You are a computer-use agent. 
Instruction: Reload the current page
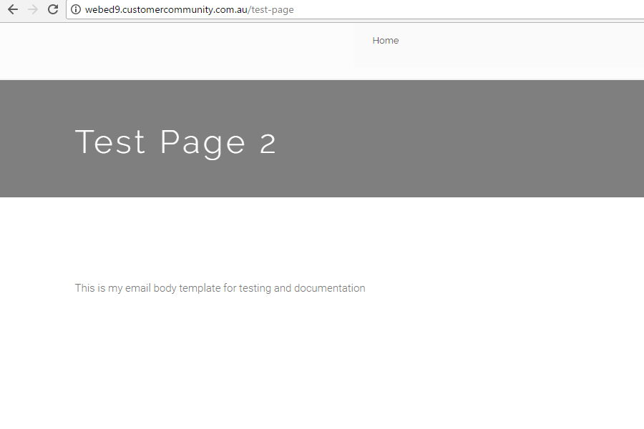click(x=52, y=9)
